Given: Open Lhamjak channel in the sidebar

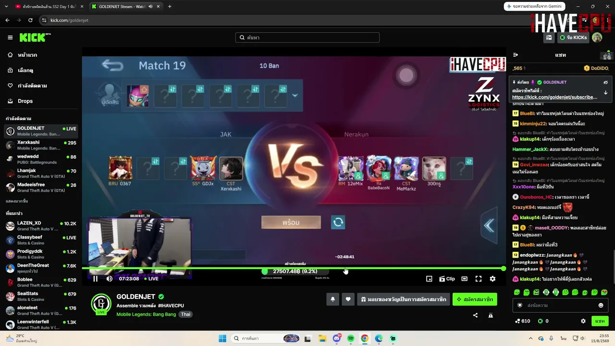Looking at the screenshot, I should [x=41, y=173].
